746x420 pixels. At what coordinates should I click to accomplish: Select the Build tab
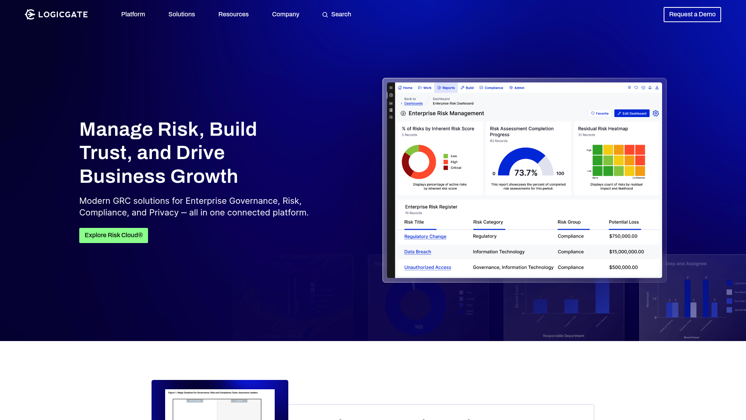pos(467,87)
